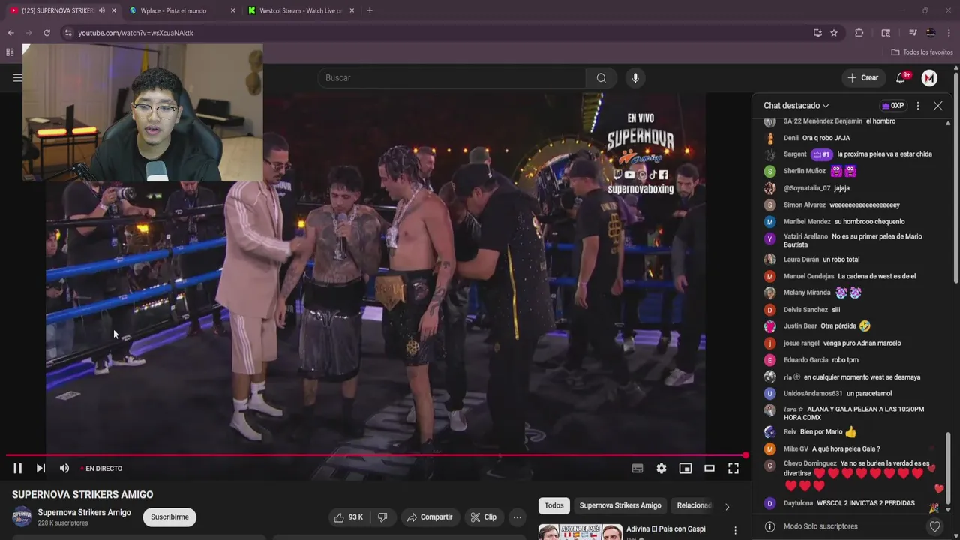Create a Clip of the video
Image resolution: width=960 pixels, height=540 pixels.
484,517
